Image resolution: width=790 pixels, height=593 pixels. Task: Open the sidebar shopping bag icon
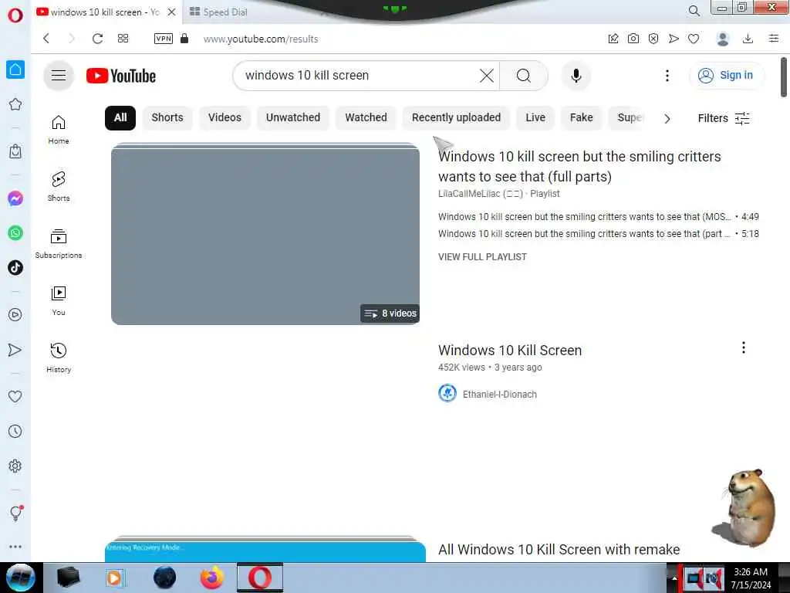pyautogui.click(x=15, y=151)
